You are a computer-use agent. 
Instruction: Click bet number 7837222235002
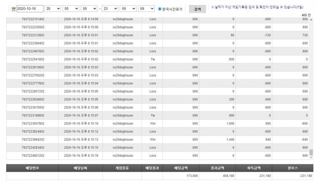33,27
